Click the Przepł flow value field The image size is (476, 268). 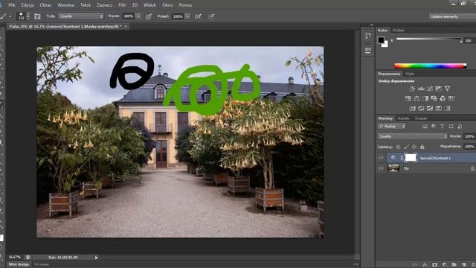pos(178,16)
